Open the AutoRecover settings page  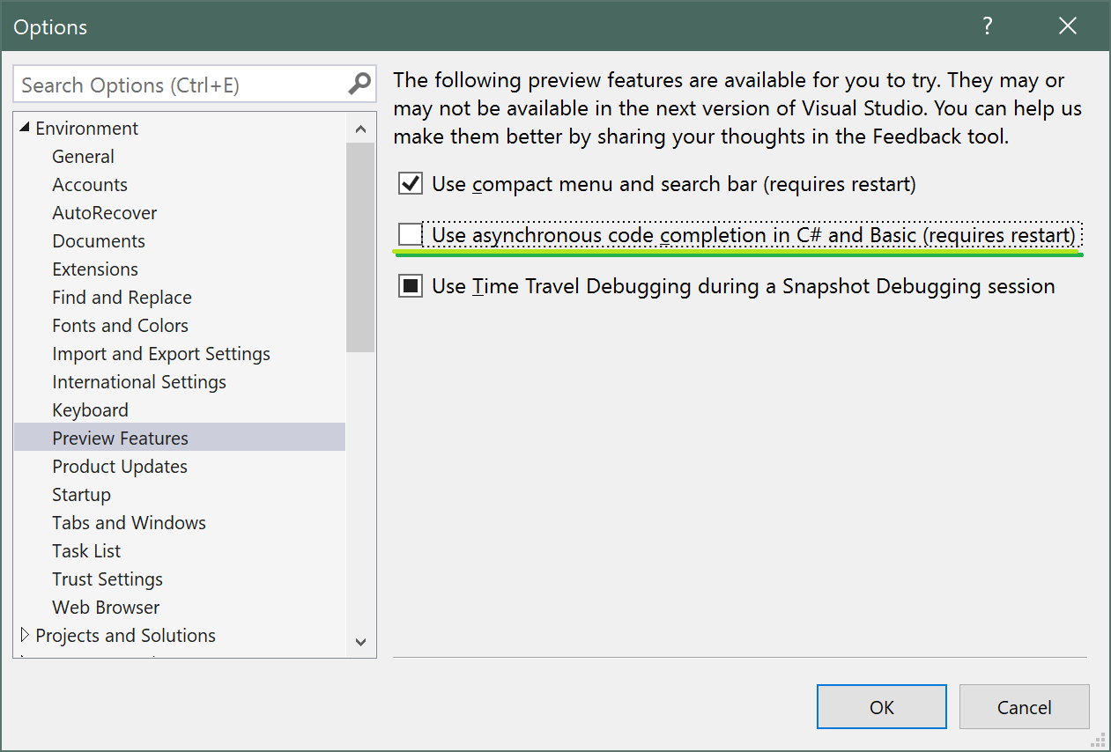tap(105, 213)
